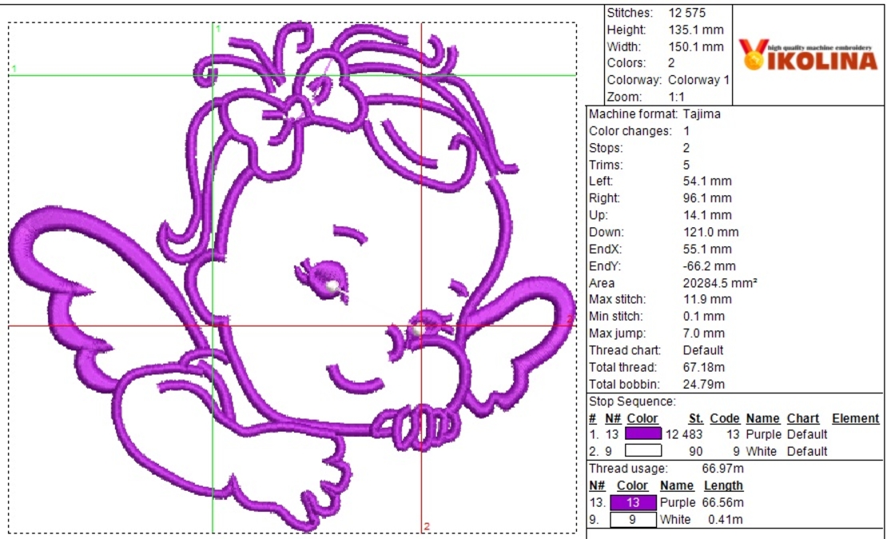Click the Length column header in Thread usage

point(723,485)
